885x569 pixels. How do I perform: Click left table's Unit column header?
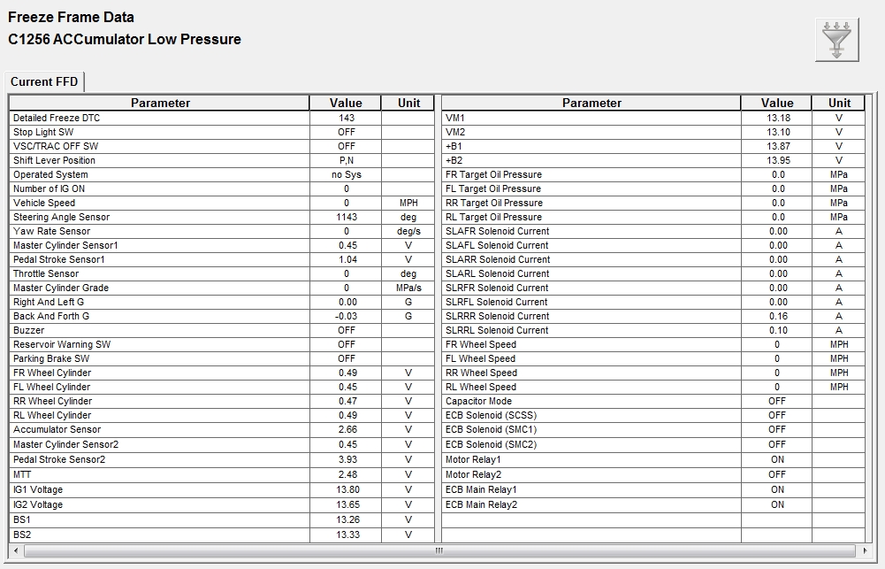(408, 103)
